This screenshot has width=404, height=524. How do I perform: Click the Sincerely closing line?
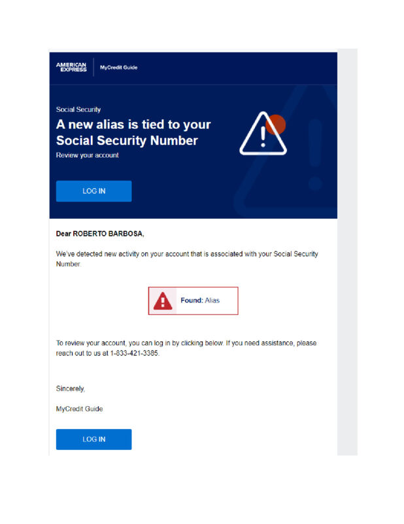(x=71, y=388)
